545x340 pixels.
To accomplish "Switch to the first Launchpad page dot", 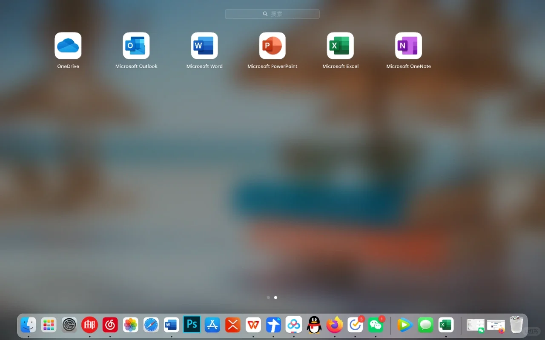I will (x=268, y=297).
